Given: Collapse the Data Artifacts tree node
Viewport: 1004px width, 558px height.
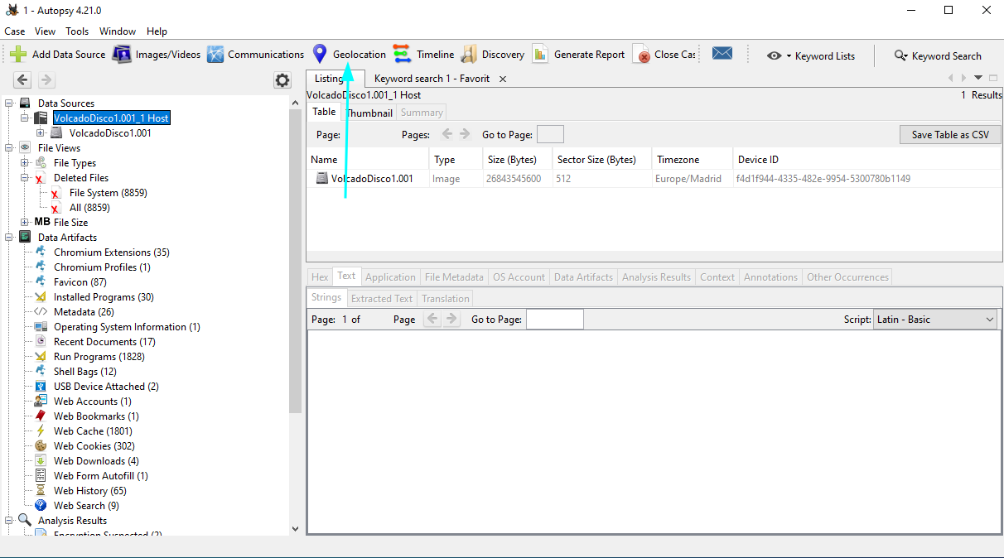Looking at the screenshot, I should coord(9,238).
